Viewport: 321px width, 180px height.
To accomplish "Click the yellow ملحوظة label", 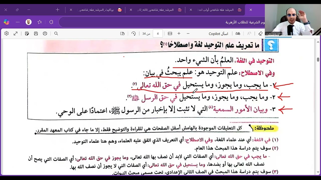I will [264, 128].
